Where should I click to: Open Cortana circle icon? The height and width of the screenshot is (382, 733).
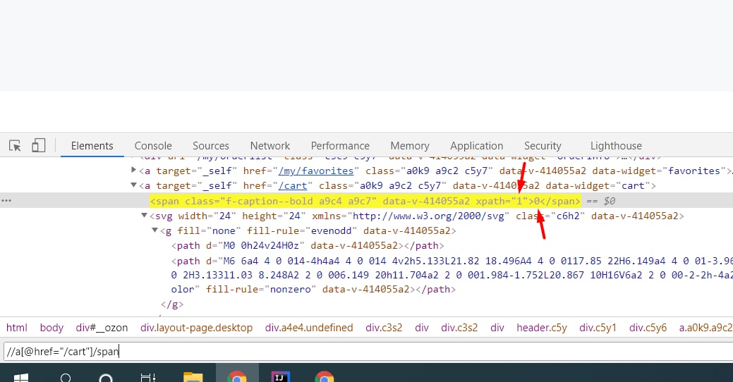pyautogui.click(x=106, y=377)
